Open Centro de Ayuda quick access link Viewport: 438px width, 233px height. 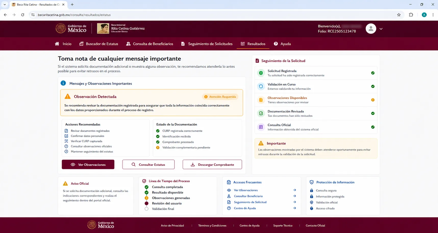pyautogui.click(x=245, y=208)
